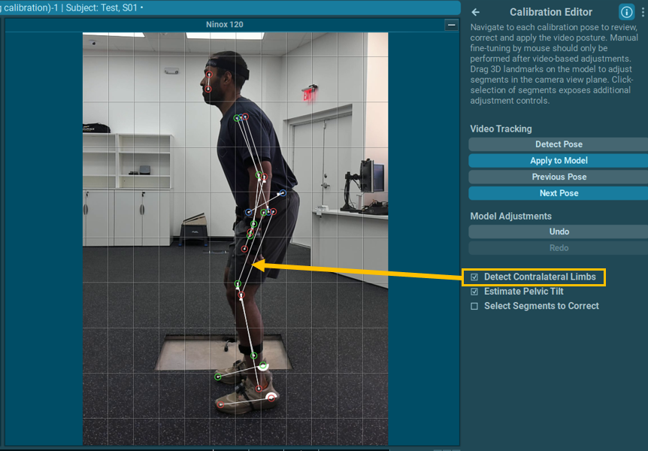648x451 pixels.
Task: Go to Previous Pose
Action: pos(558,177)
